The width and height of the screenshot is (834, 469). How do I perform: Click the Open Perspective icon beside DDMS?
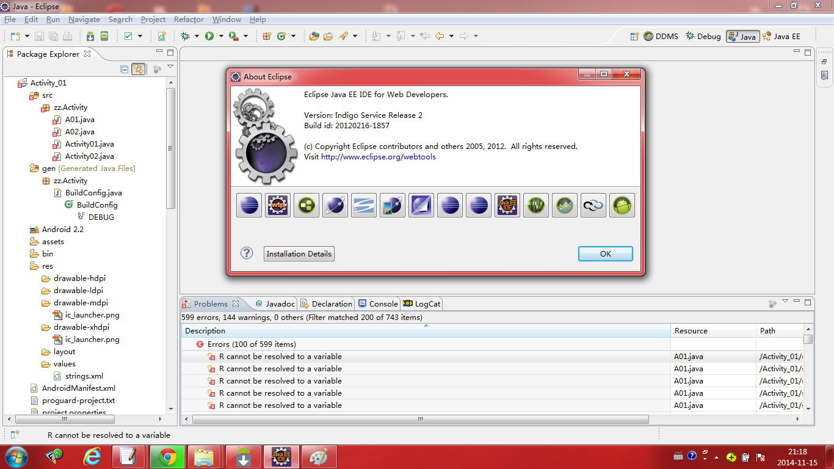click(x=635, y=36)
